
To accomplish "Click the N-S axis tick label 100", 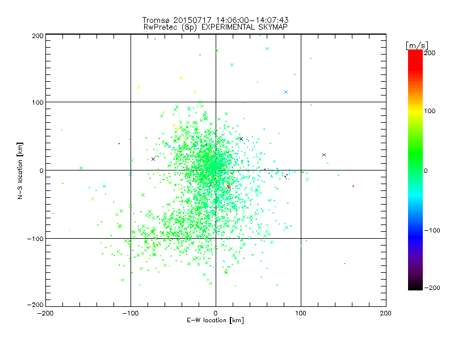I will point(37,102).
